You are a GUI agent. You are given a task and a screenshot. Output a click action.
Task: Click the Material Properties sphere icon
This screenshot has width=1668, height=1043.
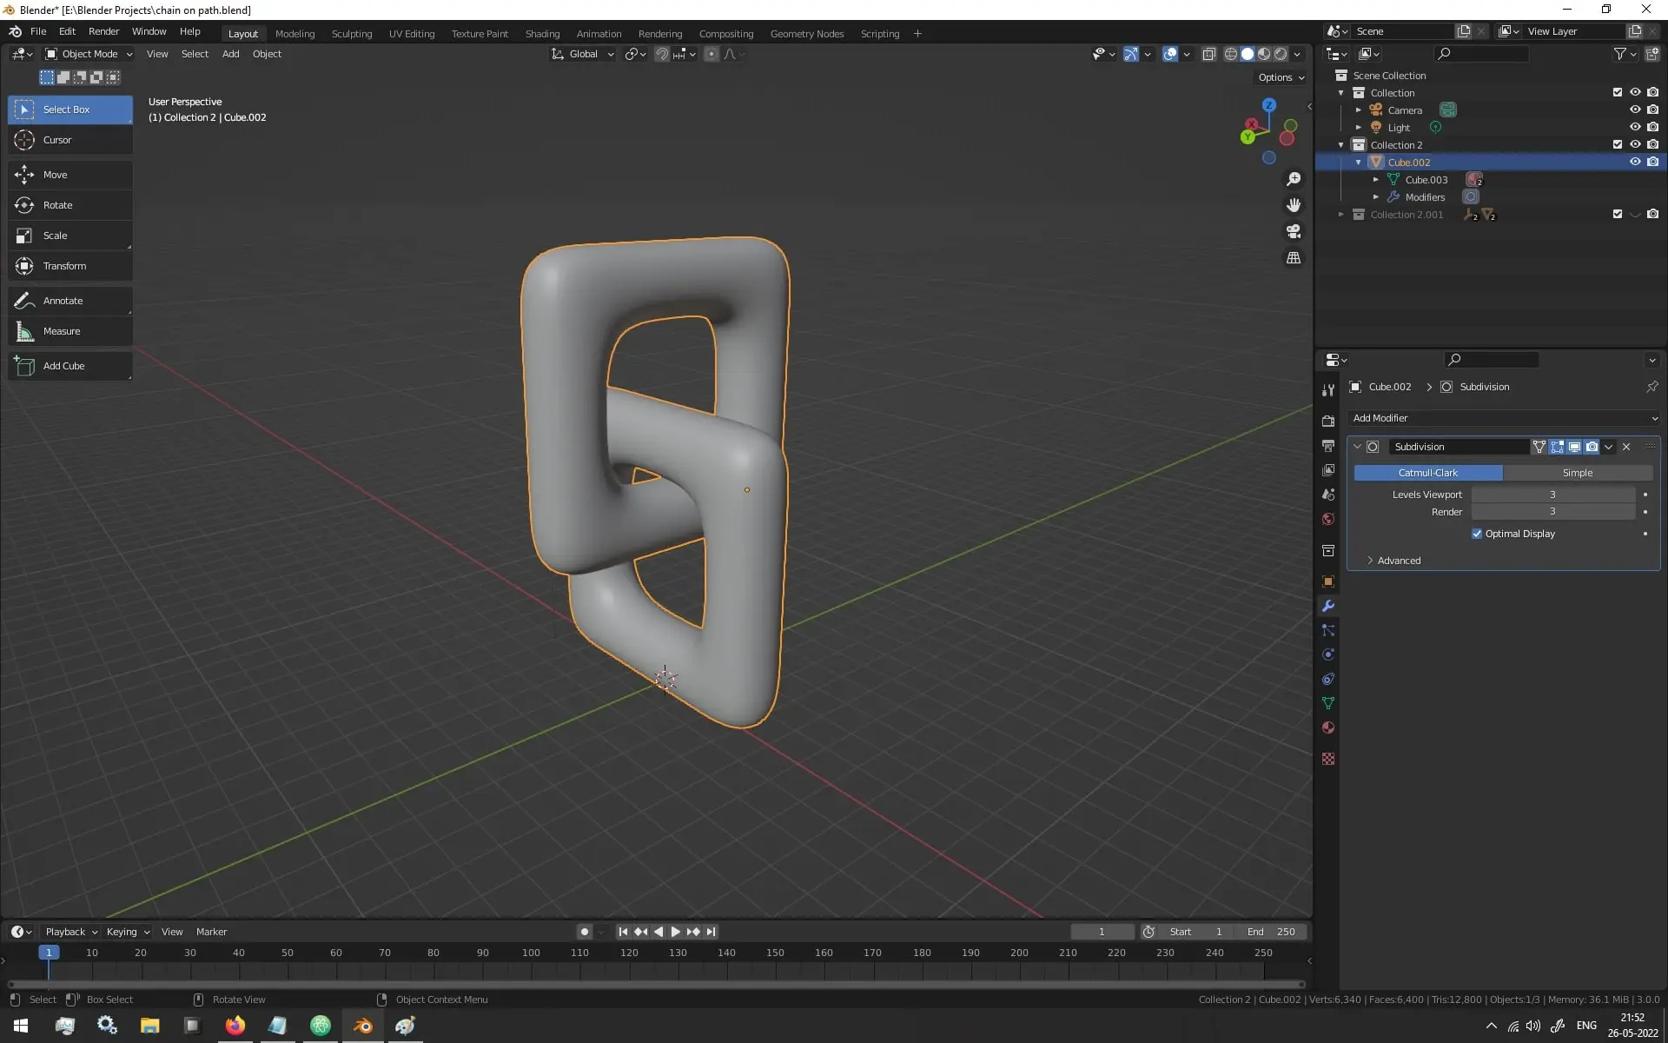[1328, 727]
